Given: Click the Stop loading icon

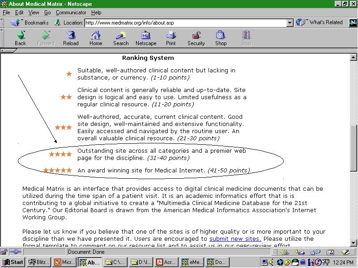Looking at the screenshot, I should click(246, 38).
